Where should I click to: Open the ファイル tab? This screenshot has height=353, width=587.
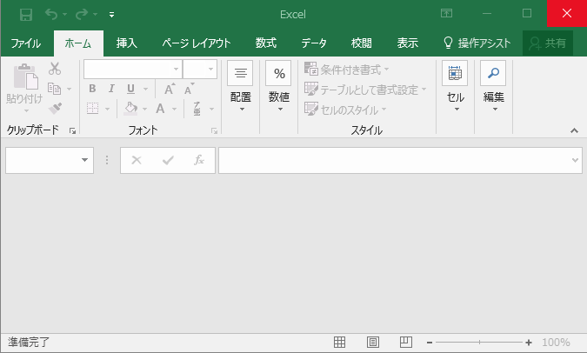[x=26, y=43]
